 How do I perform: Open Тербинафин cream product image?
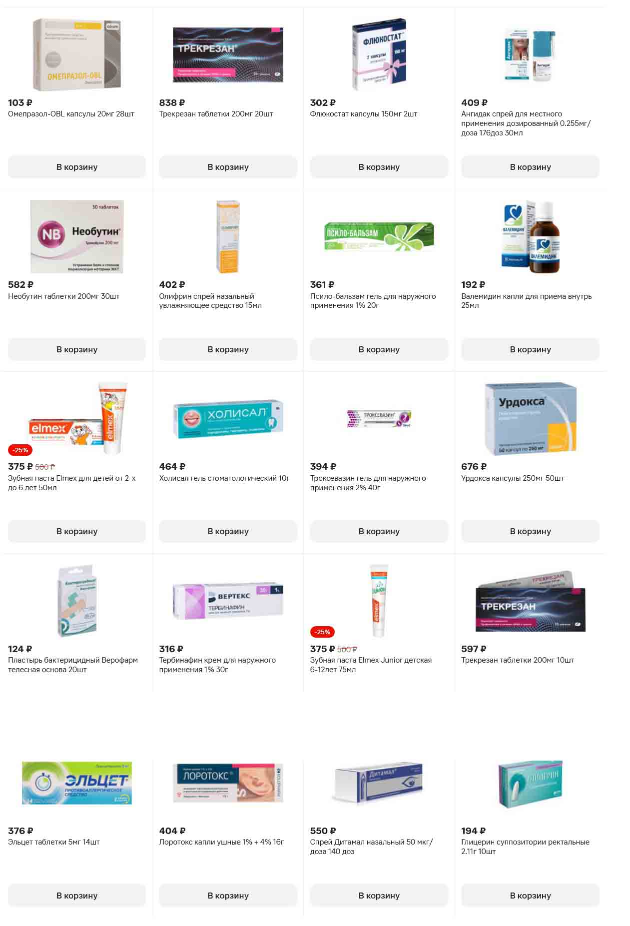(228, 601)
